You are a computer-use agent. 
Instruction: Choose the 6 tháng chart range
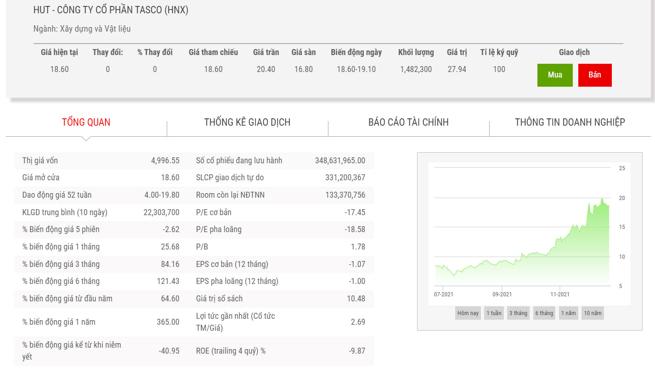544,313
